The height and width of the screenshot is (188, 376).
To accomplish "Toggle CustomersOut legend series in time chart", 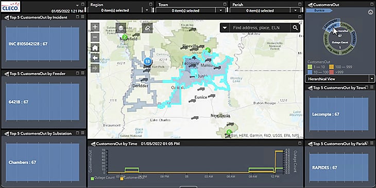I will click(122, 179).
